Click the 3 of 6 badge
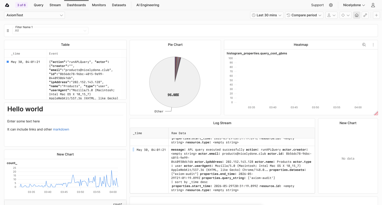 (x=21, y=5)
